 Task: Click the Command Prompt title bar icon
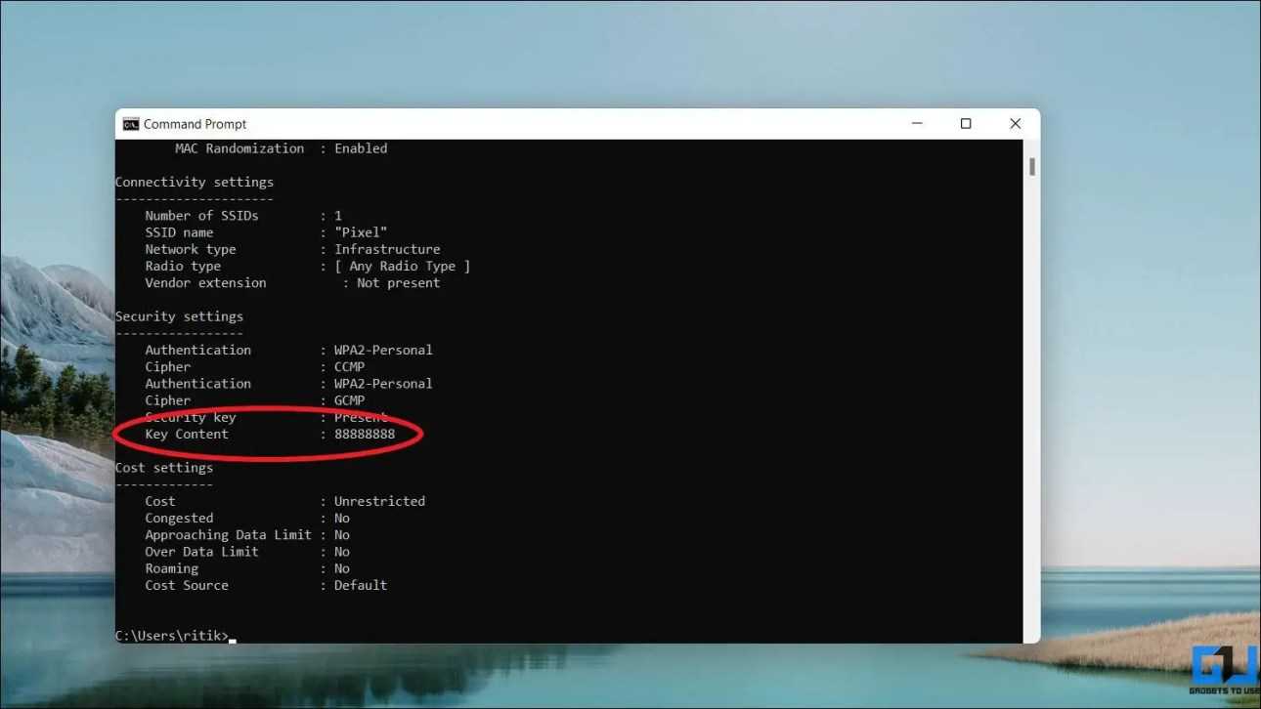(x=131, y=124)
